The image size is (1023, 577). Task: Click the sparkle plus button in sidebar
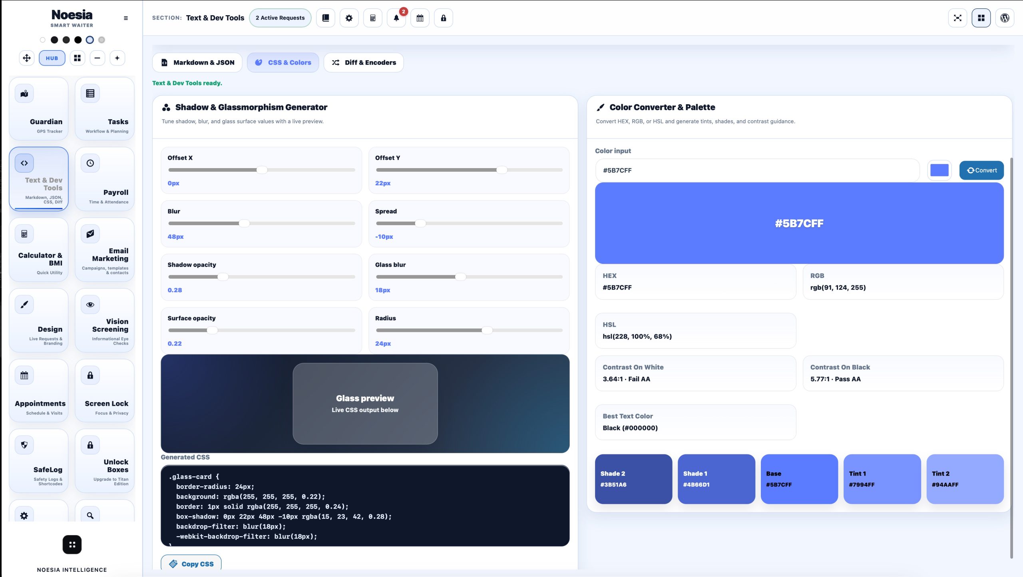point(117,58)
